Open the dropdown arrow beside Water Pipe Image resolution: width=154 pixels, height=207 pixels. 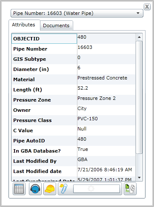coord(138,13)
